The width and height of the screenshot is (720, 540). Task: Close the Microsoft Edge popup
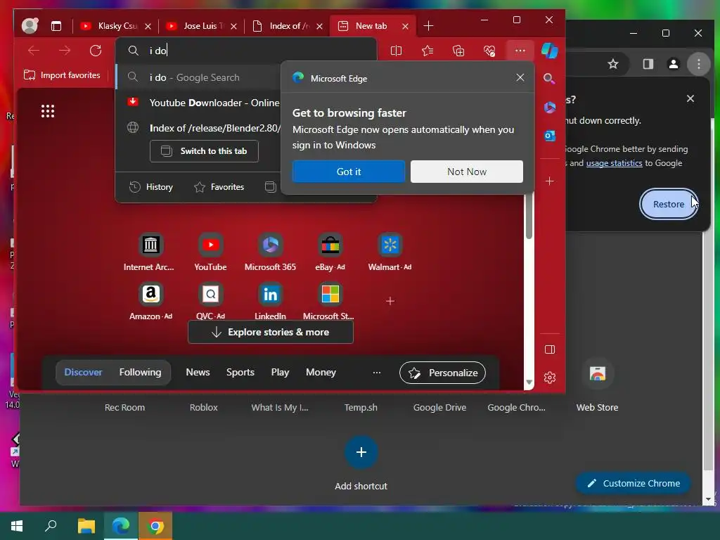520,77
